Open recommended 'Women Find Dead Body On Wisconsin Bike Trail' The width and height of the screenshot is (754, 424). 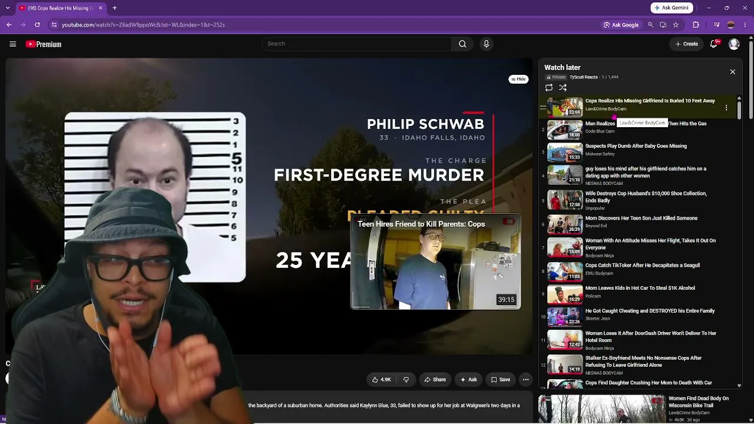coord(699,402)
